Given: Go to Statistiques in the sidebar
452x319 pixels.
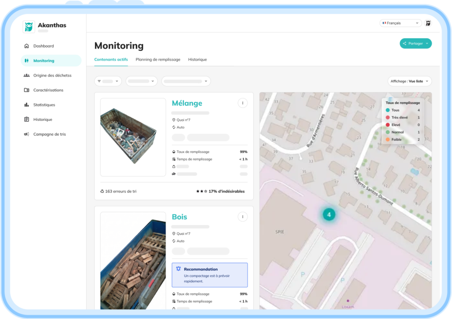Looking at the screenshot, I should click(44, 105).
